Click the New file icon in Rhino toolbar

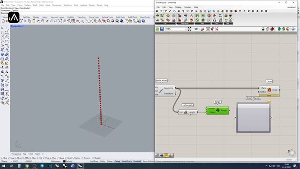3,21
